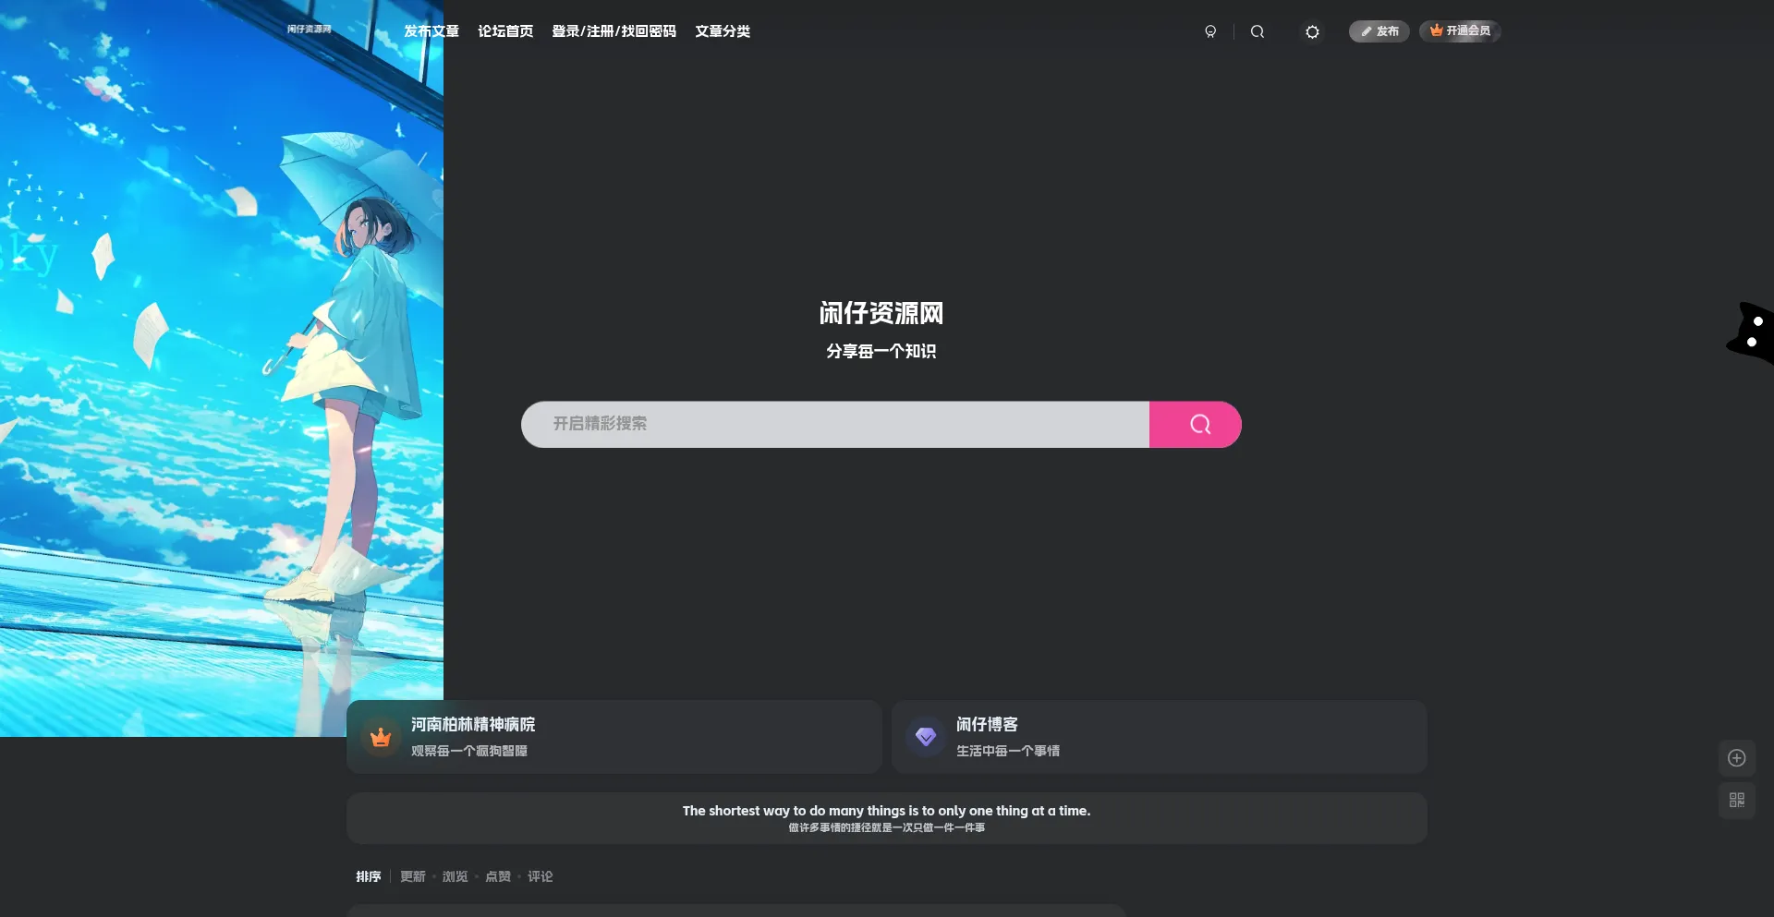Click the circled plus floating button
The height and width of the screenshot is (917, 1774).
pyautogui.click(x=1737, y=758)
